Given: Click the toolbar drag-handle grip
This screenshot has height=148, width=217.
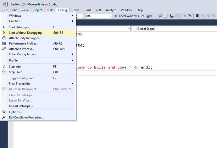Looking at the screenshot, I should (168, 16).
